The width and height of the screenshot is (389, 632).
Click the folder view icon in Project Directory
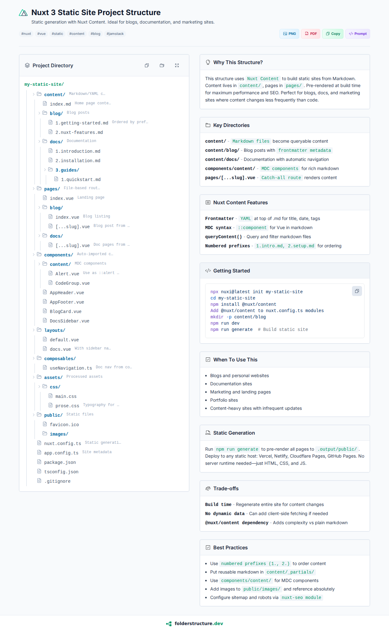click(x=162, y=65)
